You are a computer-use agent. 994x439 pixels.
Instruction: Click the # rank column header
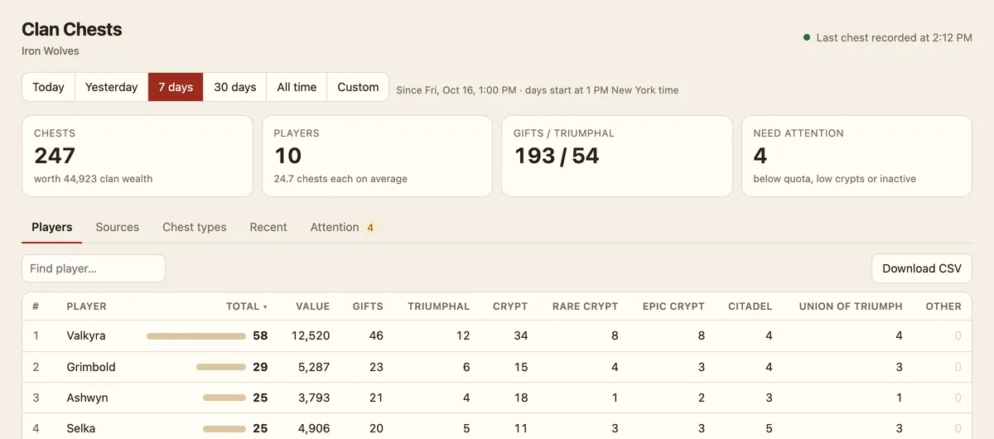36,306
